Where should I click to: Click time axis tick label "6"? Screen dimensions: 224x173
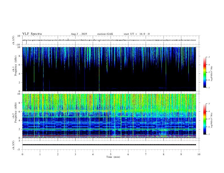pyautogui.click(x=128, y=154)
